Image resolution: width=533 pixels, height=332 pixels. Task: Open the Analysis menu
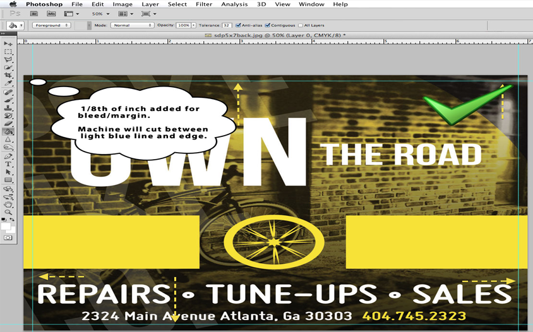click(234, 4)
